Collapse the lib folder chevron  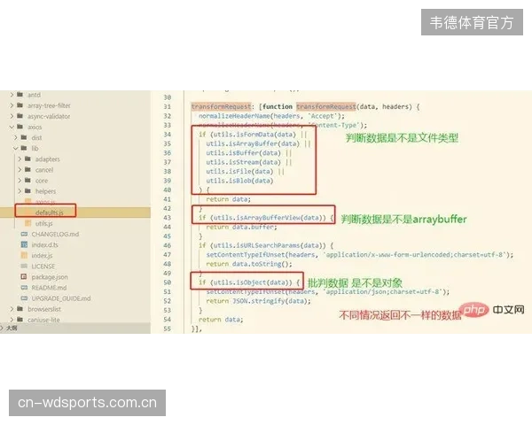(16, 149)
